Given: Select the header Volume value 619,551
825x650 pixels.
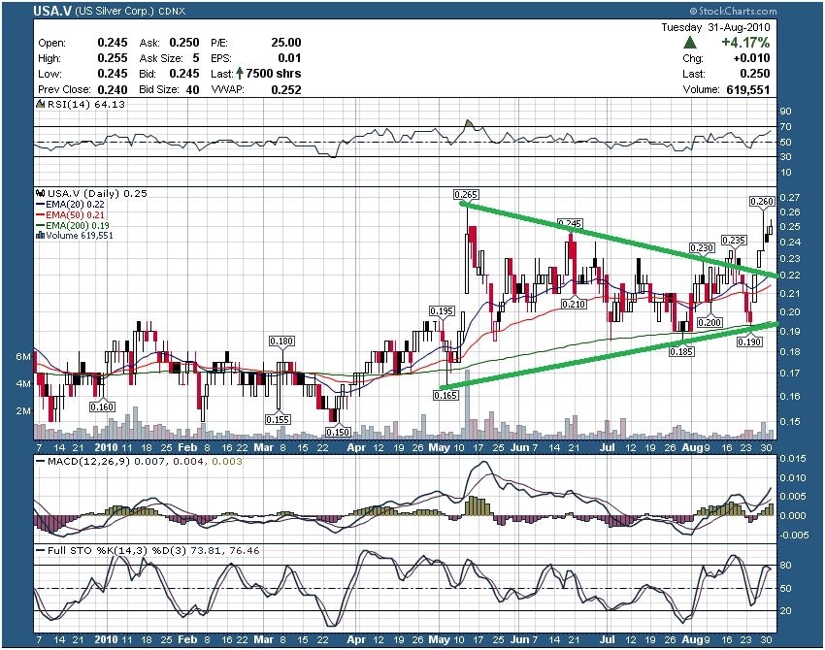Looking at the screenshot, I should point(747,89).
